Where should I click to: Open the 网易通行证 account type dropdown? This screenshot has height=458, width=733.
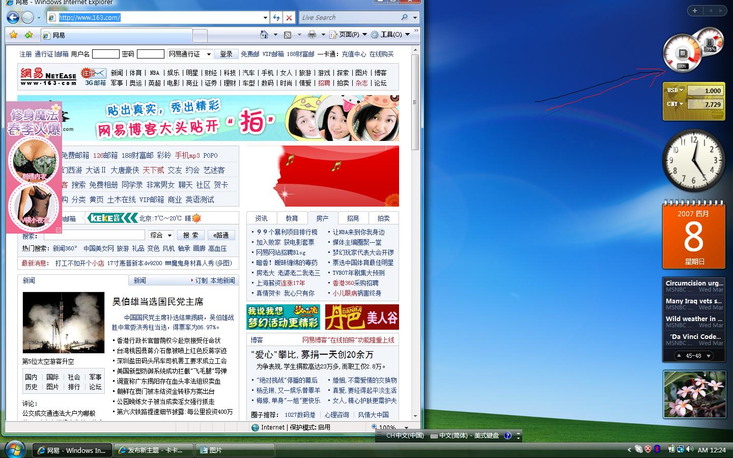(190, 54)
